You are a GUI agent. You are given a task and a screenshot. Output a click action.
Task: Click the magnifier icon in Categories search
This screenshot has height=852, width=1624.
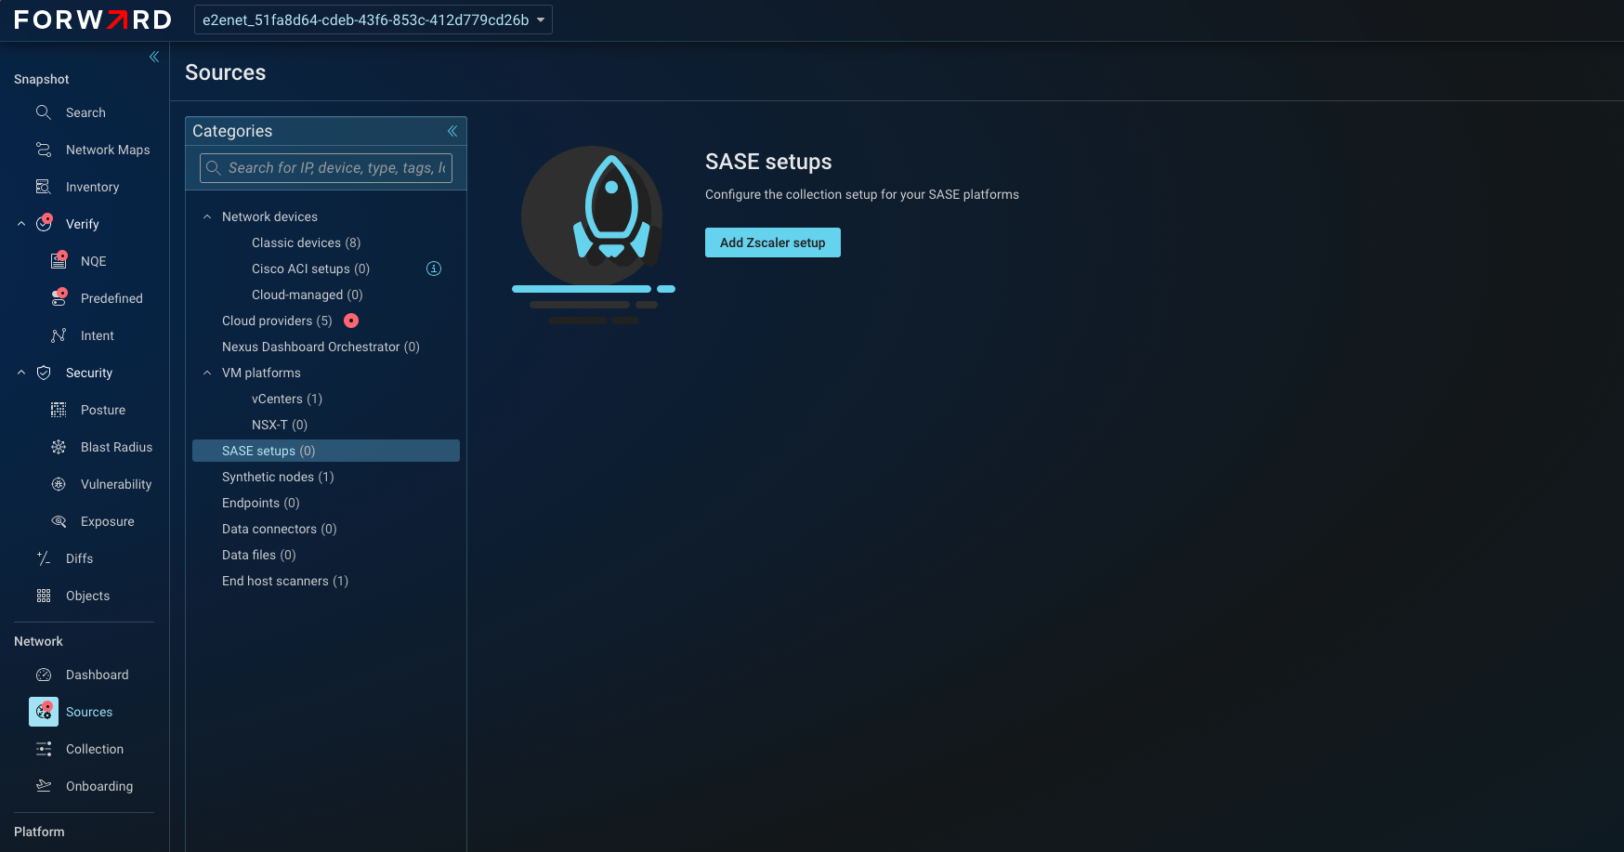(x=214, y=167)
